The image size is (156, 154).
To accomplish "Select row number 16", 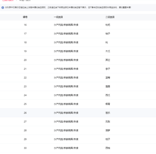I will click(78, 25).
